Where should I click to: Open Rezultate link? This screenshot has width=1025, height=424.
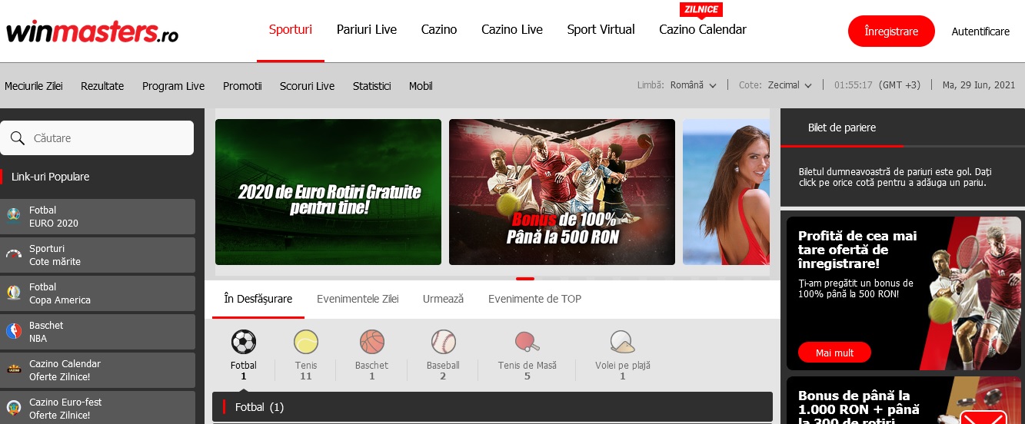(x=102, y=86)
